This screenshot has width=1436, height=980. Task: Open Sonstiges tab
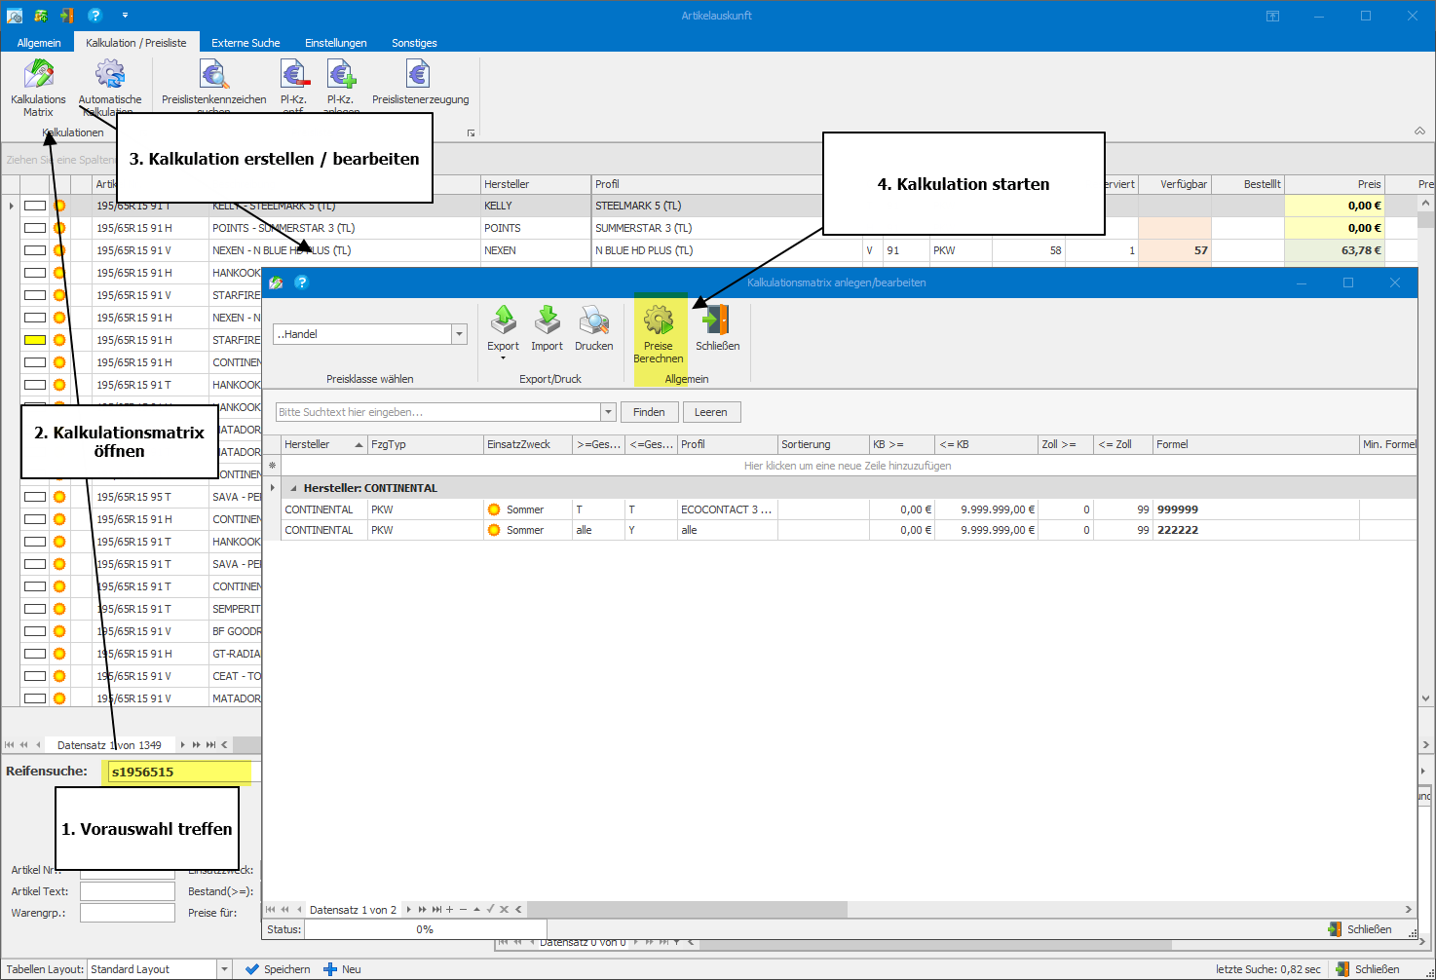point(414,43)
